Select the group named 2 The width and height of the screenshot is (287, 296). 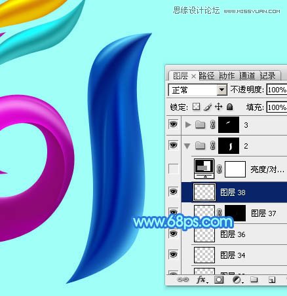(246, 146)
